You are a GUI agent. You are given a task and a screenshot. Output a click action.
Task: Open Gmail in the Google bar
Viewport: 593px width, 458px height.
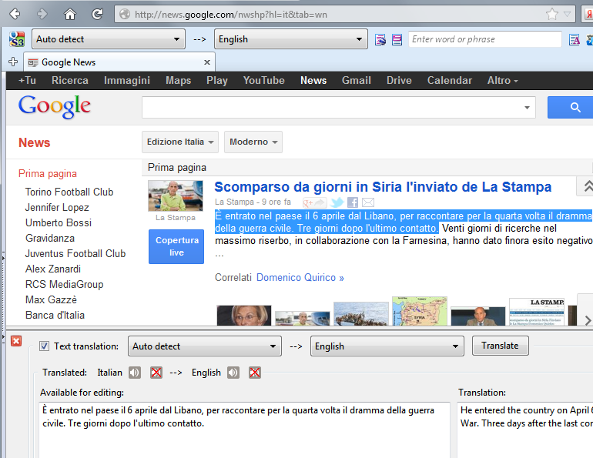click(357, 81)
